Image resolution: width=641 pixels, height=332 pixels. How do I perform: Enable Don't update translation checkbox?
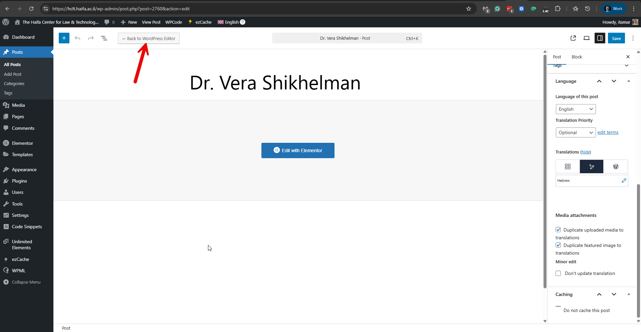point(558,273)
